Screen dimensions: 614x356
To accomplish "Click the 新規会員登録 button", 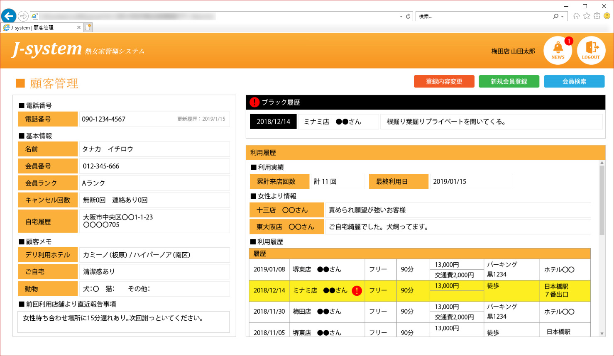I will point(509,81).
